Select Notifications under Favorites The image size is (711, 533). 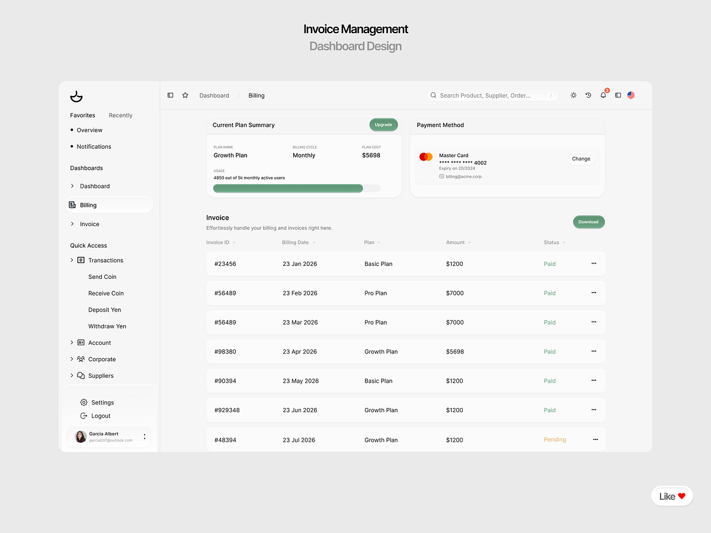click(x=94, y=146)
